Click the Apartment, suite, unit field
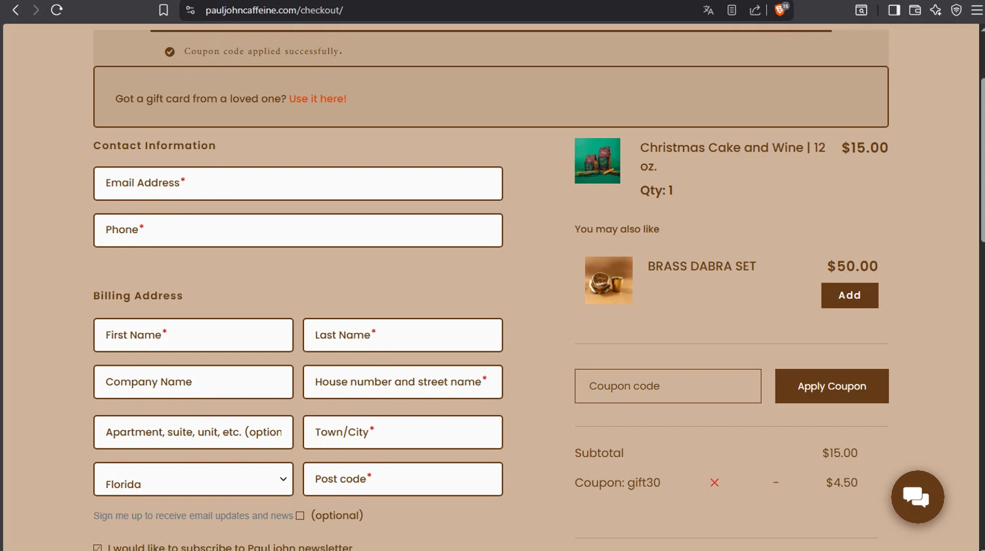 194,432
